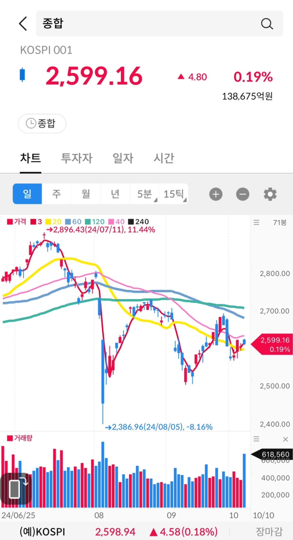Image resolution: width=293 pixels, height=540 pixels.
Task: Open chart settings with the gear icon
Action: click(270, 194)
